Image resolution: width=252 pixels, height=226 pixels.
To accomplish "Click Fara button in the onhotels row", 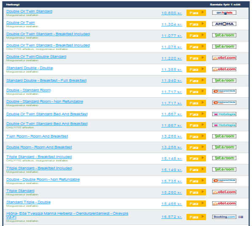I will pos(196,13).
